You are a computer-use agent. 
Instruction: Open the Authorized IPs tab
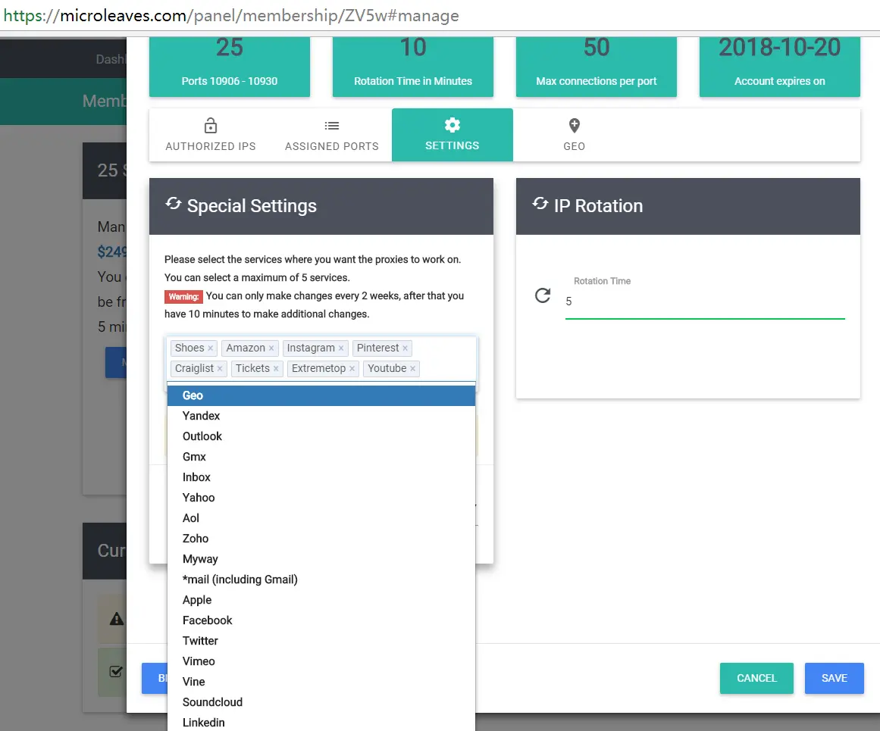coord(211,135)
